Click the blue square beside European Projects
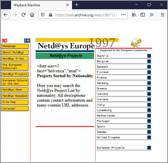The width and height of the screenshot is (168, 163). [149, 148]
